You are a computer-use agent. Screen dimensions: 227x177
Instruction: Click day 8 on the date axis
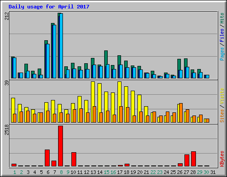point(61,172)
